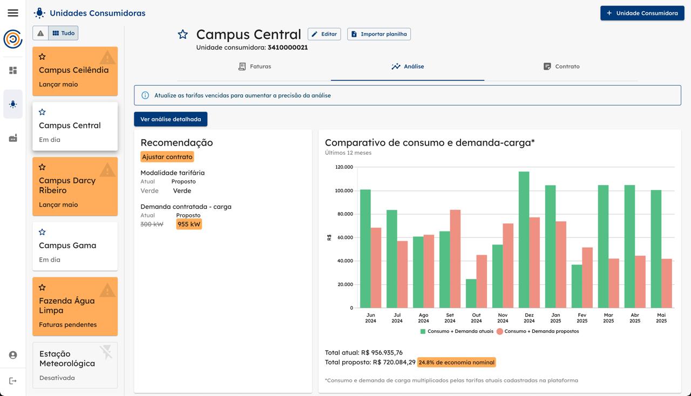Click the Importar planilha button
Image resolution: width=691 pixels, height=396 pixels.
coord(379,34)
